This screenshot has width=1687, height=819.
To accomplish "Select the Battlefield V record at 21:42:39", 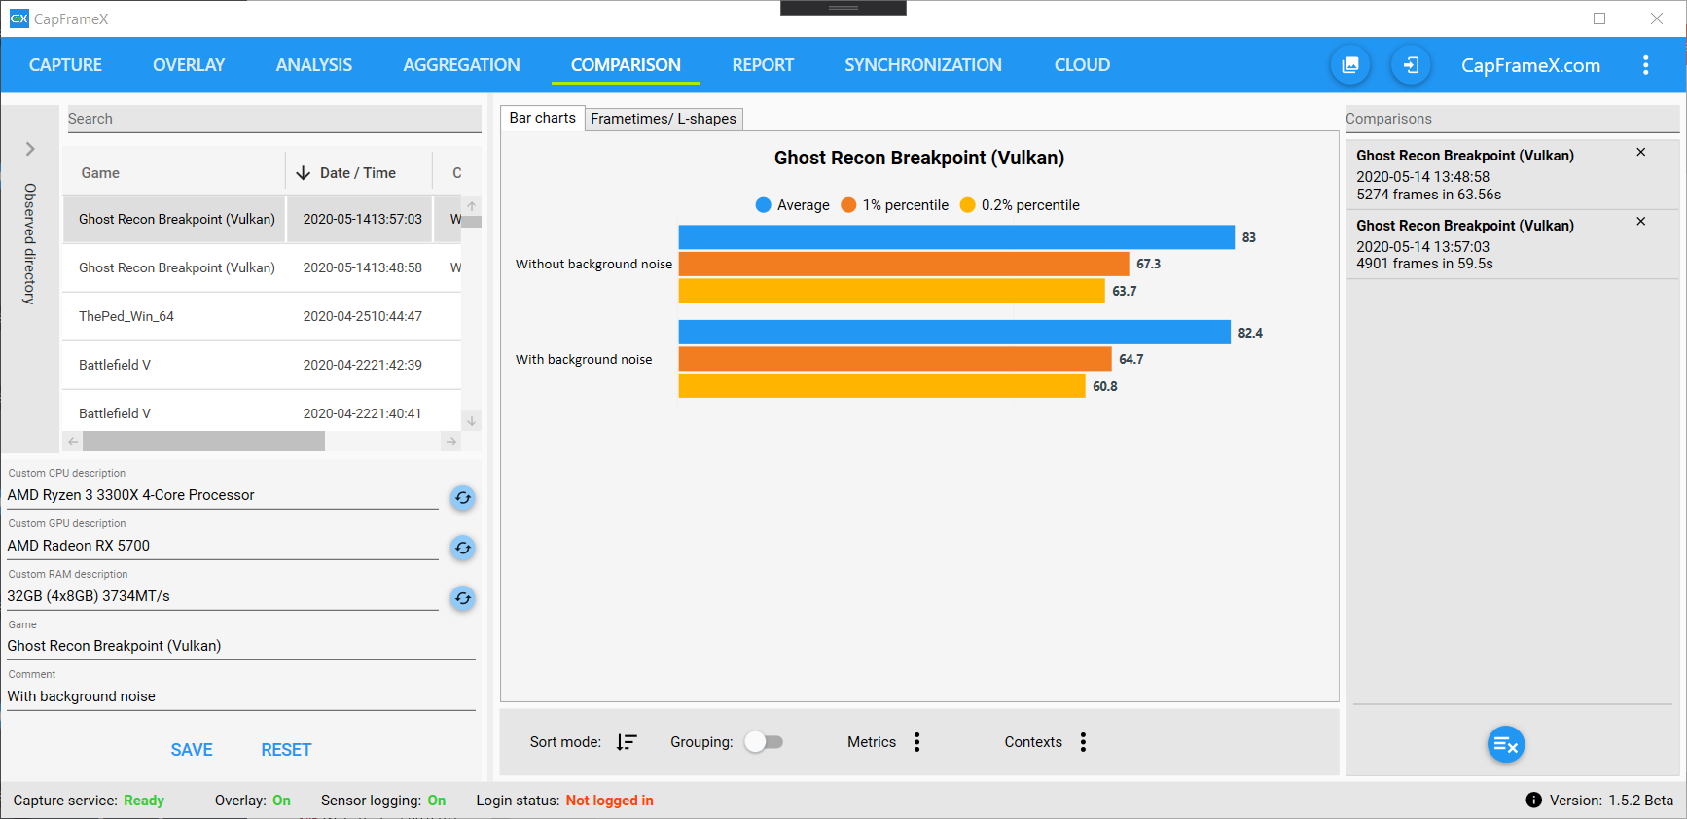I will pyautogui.click(x=262, y=365).
